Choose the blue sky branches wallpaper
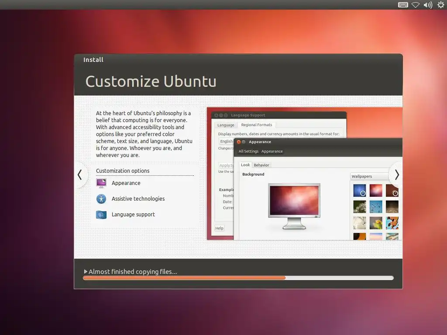The height and width of the screenshot is (335, 447). pyautogui.click(x=376, y=207)
